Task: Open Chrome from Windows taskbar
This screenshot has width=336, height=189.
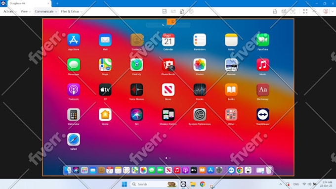Action: coord(202,184)
